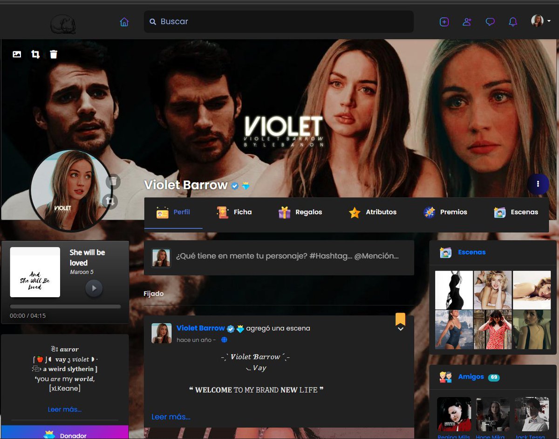Open the chat messages icon
The image size is (559, 439).
pyautogui.click(x=490, y=21)
